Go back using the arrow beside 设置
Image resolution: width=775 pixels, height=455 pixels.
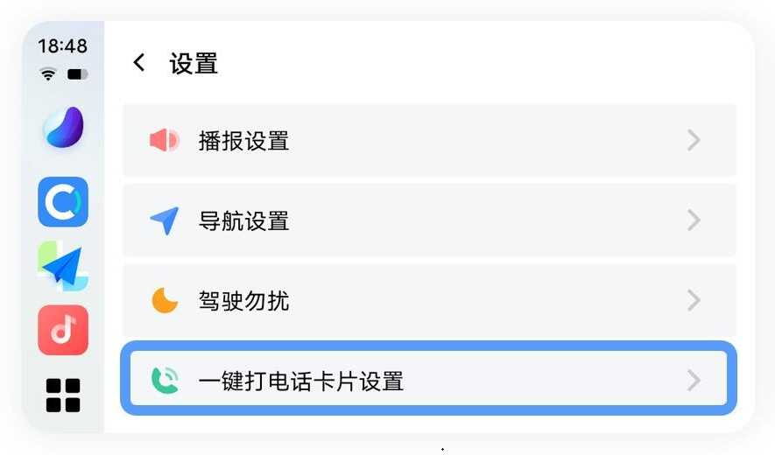coord(138,63)
